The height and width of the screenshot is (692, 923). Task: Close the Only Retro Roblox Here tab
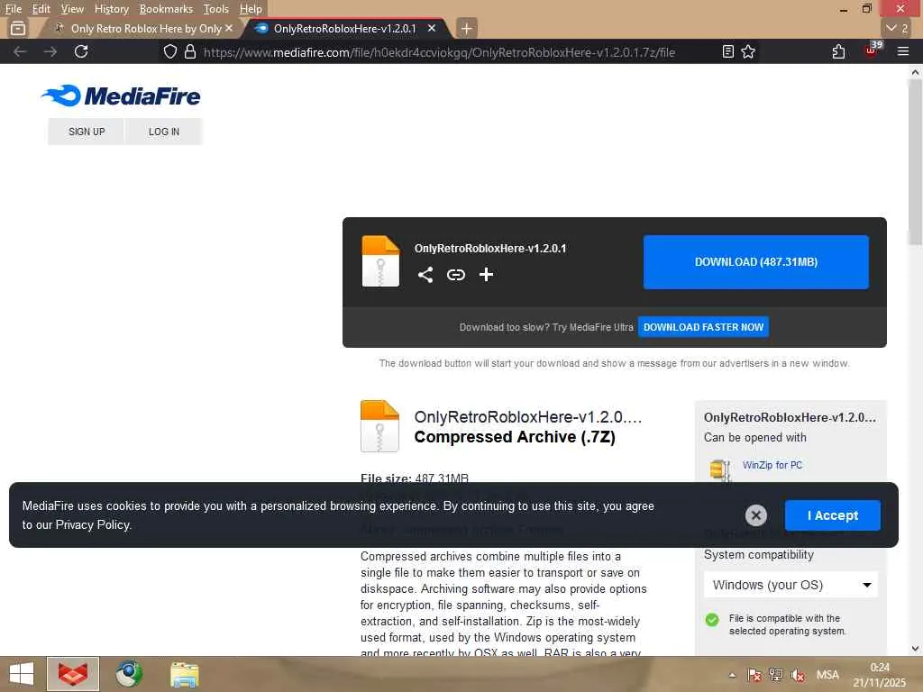point(229,28)
